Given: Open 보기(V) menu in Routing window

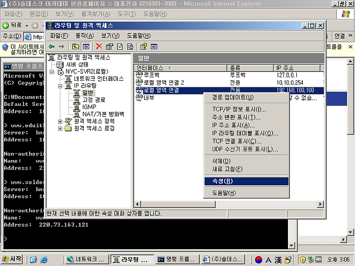Looking at the screenshot, I should coord(110,36).
